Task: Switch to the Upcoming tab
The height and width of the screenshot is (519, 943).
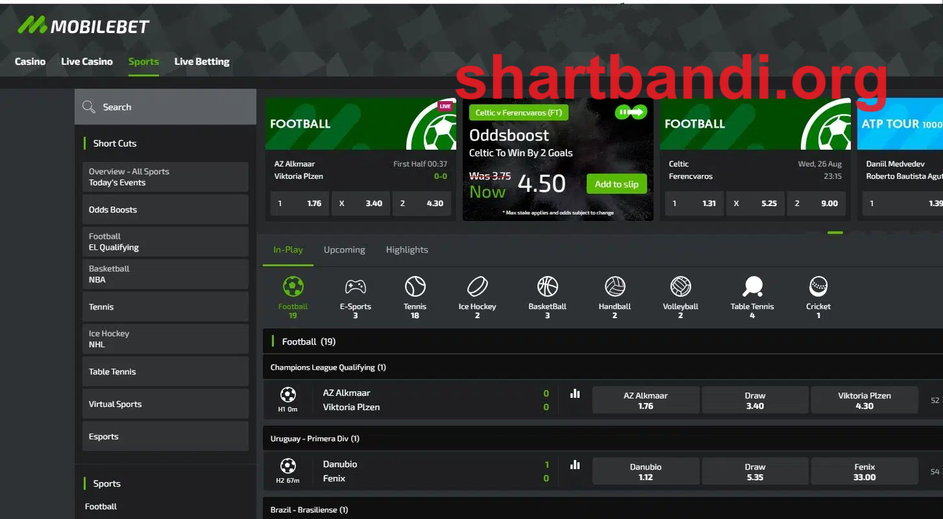Action: 345,249
